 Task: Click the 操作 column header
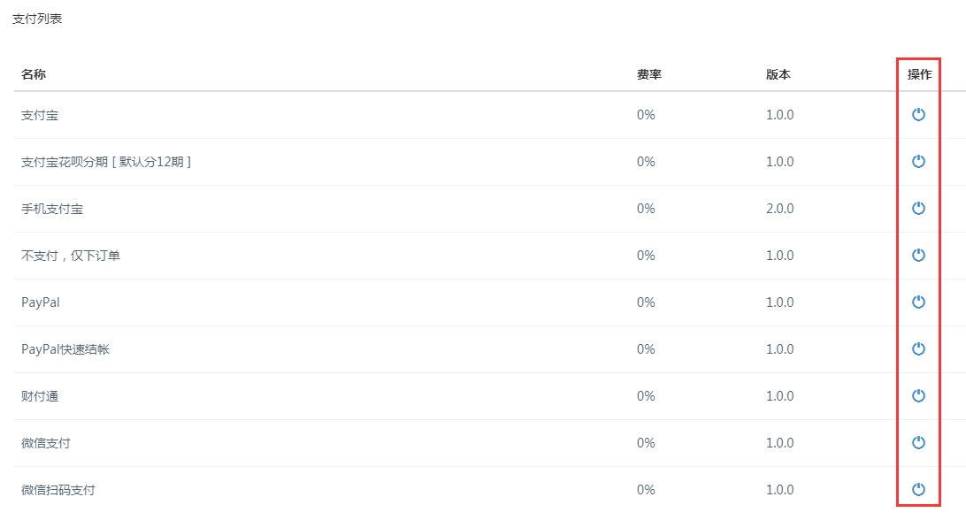pyautogui.click(x=919, y=74)
